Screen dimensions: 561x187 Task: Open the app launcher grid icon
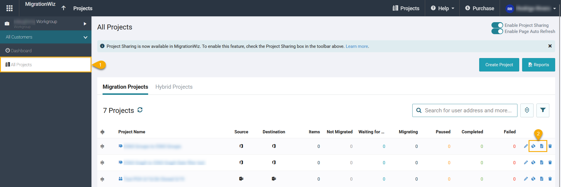[9, 8]
